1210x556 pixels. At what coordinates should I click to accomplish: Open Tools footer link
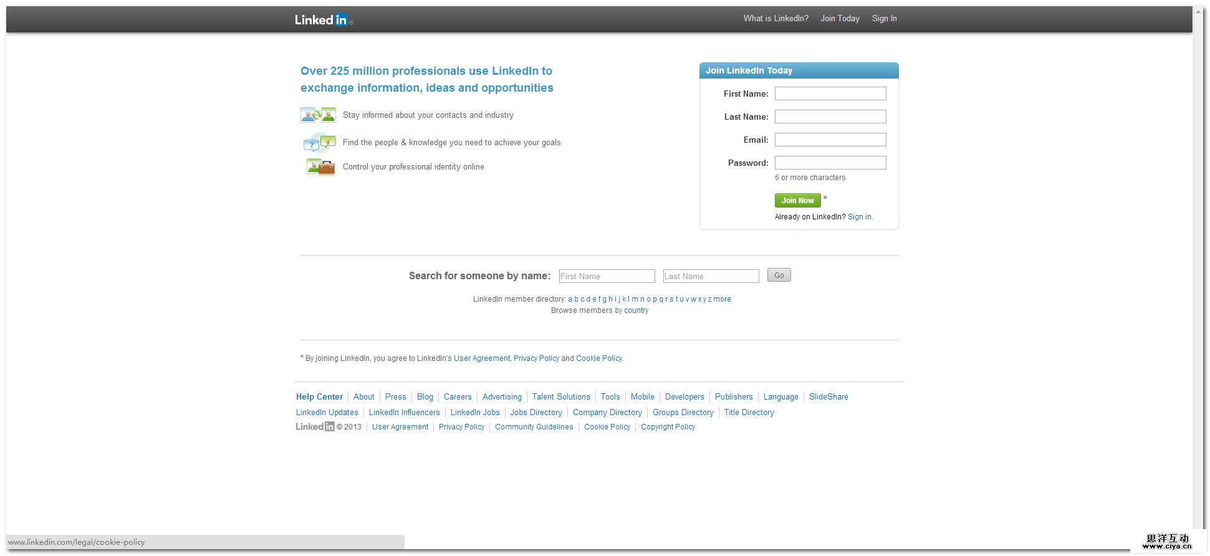(610, 397)
